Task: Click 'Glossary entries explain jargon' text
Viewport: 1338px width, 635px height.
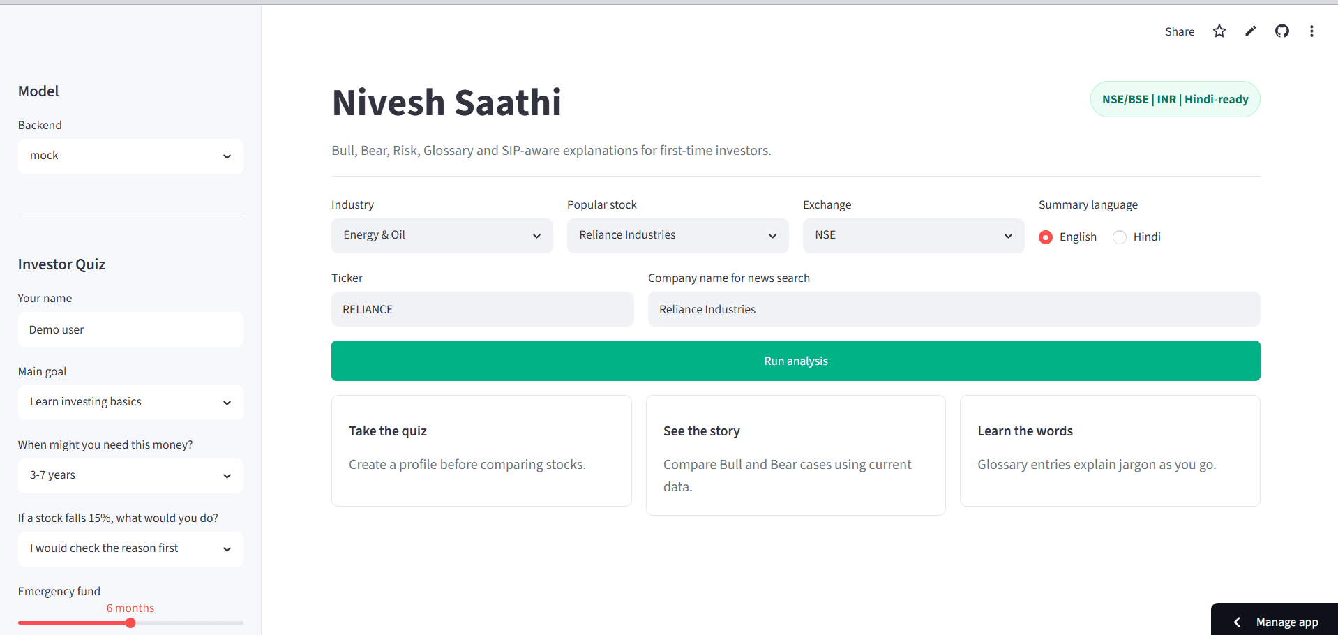Action: (1097, 465)
